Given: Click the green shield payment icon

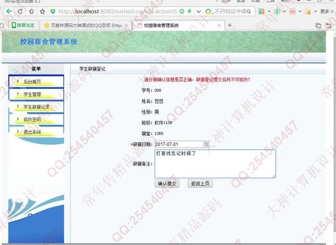Looking at the screenshot, I should tap(277, 11).
